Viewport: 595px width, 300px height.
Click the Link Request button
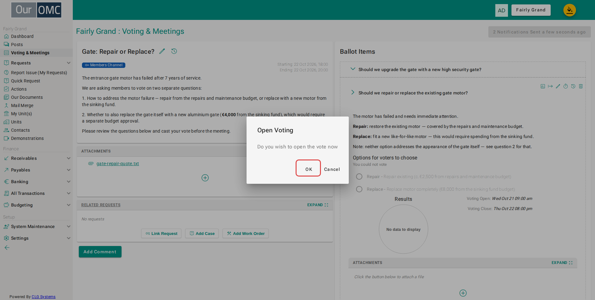coord(161,233)
